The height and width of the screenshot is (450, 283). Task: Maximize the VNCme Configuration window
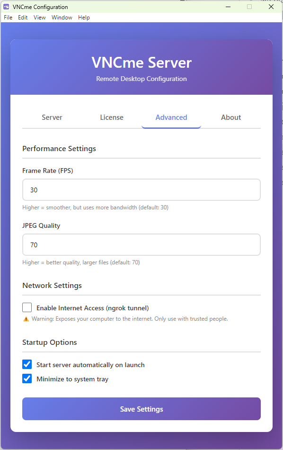pos(249,7)
